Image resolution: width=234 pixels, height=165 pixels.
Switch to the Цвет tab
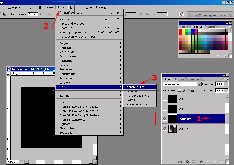(185, 27)
